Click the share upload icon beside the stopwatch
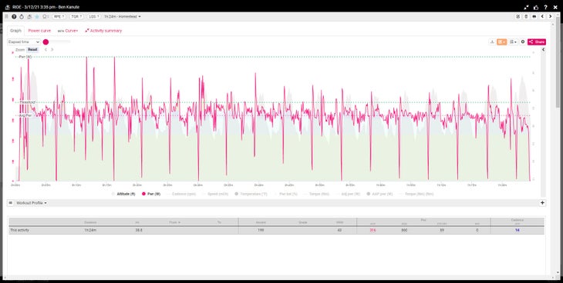 [29, 16]
